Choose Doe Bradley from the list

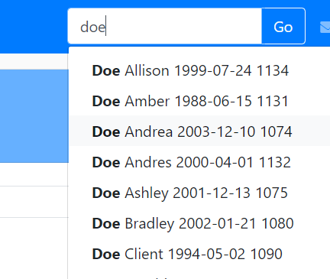[x=199, y=222]
